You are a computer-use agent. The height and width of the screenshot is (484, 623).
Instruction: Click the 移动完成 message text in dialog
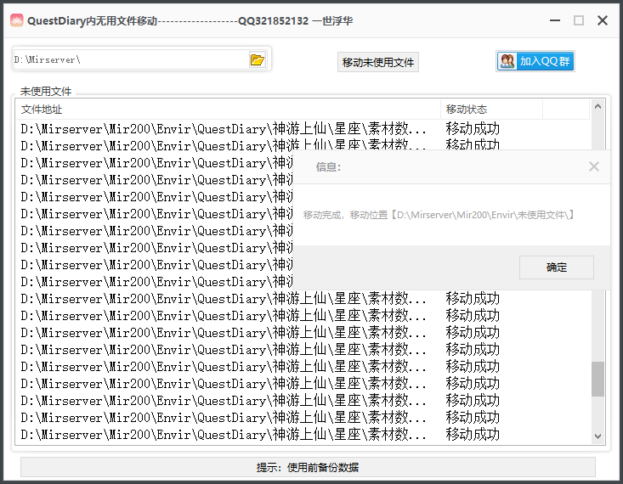pos(439,215)
